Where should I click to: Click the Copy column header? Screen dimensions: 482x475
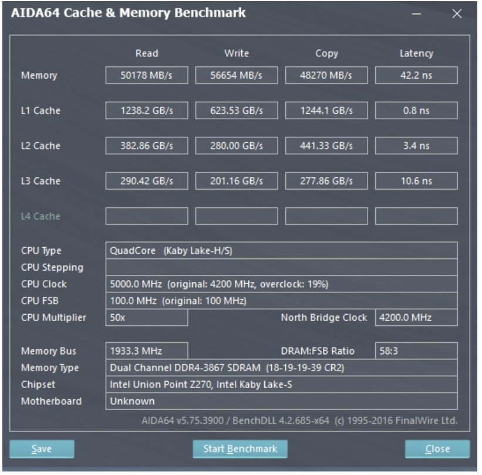point(326,53)
